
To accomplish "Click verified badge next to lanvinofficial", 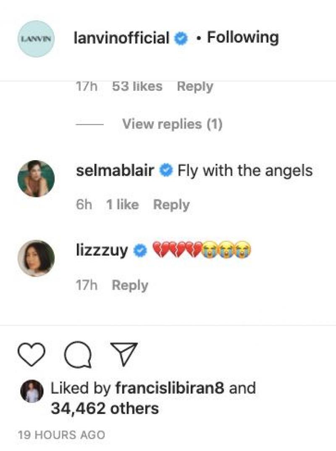I will coord(181,39).
